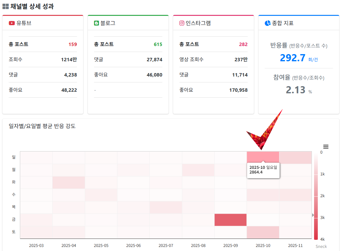Image resolution: width=342 pixels, height=251 pixels.
Task: Click the Sneck credit link
Action: tap(321, 246)
